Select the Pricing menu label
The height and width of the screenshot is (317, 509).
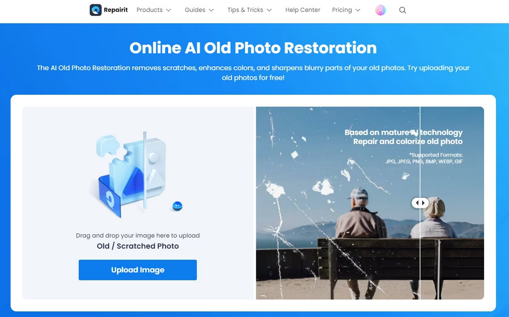click(x=342, y=10)
